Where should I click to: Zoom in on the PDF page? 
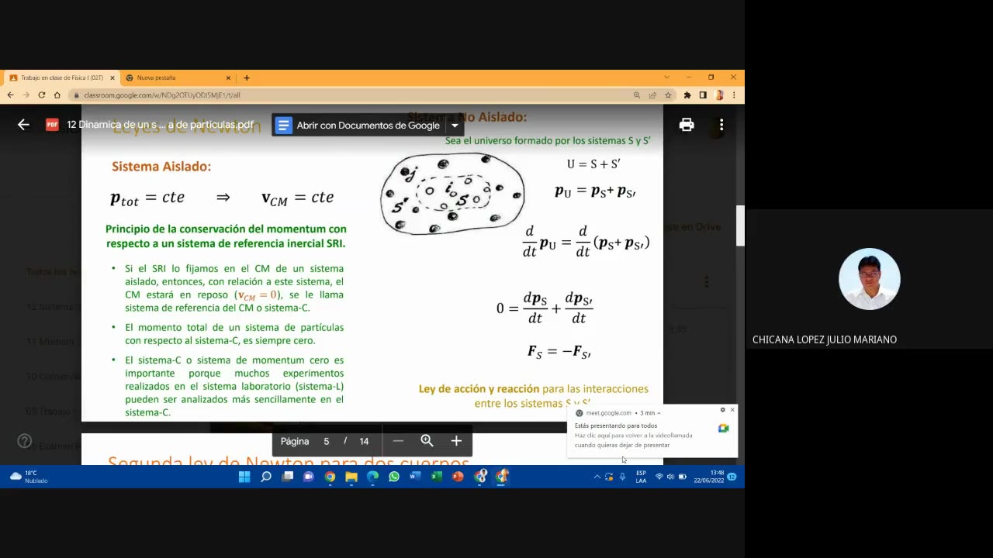(456, 441)
